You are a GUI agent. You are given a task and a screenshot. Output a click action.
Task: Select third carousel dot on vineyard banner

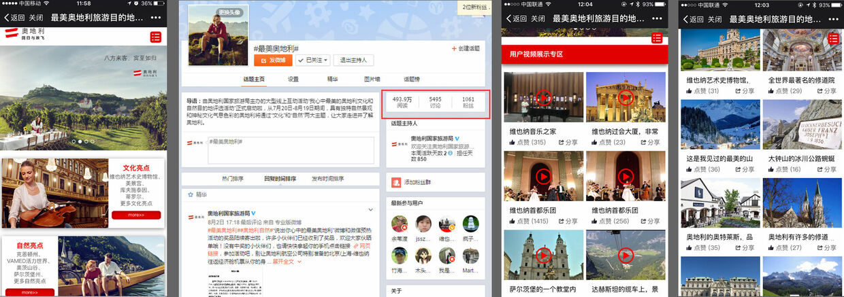pos(86,141)
